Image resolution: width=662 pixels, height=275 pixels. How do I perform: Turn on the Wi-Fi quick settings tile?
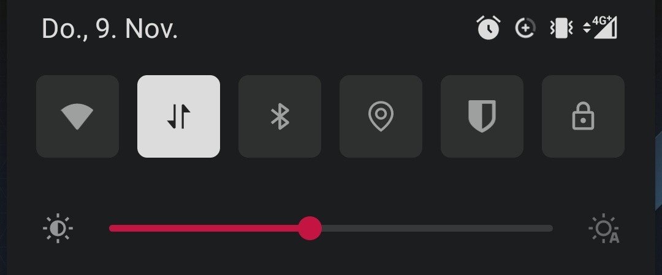pyautogui.click(x=77, y=116)
